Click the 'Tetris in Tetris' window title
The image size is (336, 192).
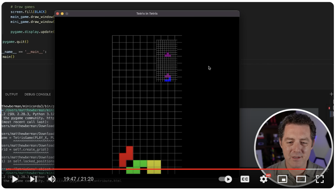click(147, 14)
